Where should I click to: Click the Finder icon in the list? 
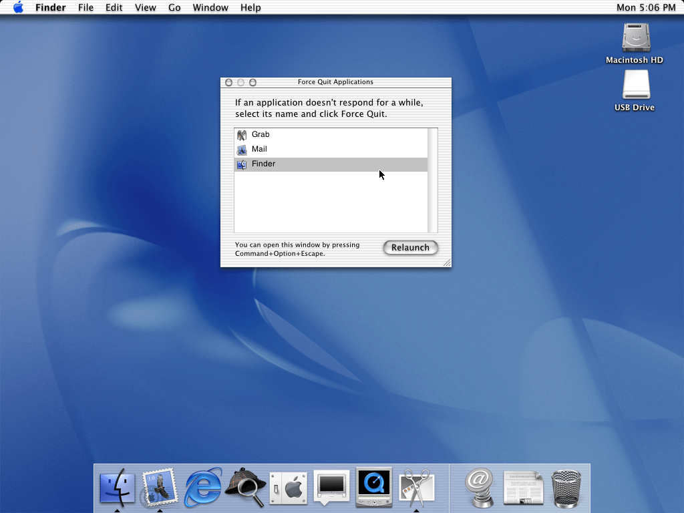pyautogui.click(x=242, y=164)
